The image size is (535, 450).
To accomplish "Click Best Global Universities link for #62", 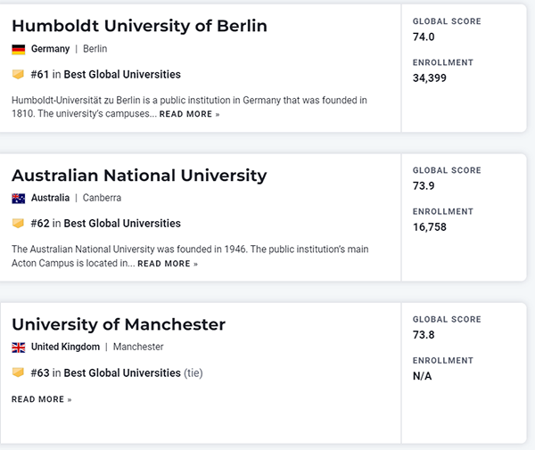I will click(122, 224).
